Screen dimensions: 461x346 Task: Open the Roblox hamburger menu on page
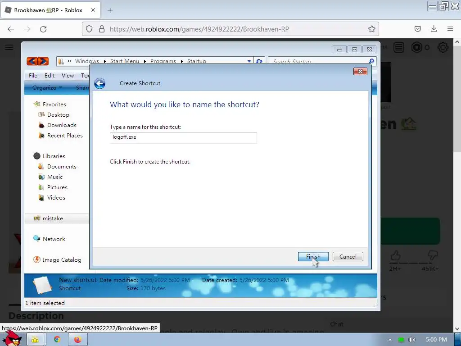coord(9,47)
